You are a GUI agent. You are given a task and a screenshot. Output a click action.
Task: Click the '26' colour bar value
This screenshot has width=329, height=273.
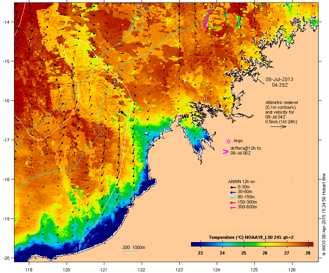tap(265, 253)
